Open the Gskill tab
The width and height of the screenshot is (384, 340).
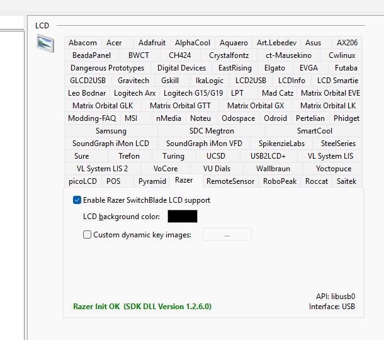[x=172, y=81]
